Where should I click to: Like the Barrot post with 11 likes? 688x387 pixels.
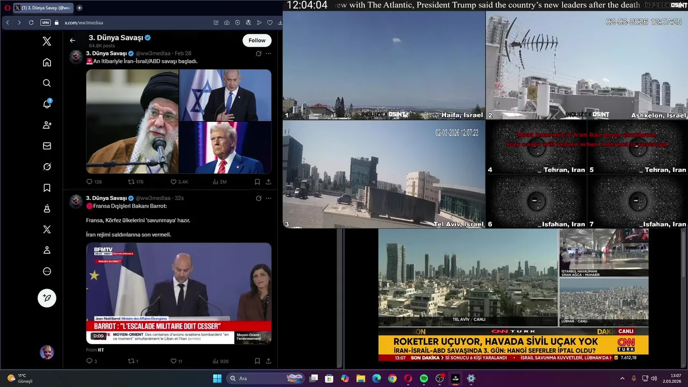tap(176, 361)
